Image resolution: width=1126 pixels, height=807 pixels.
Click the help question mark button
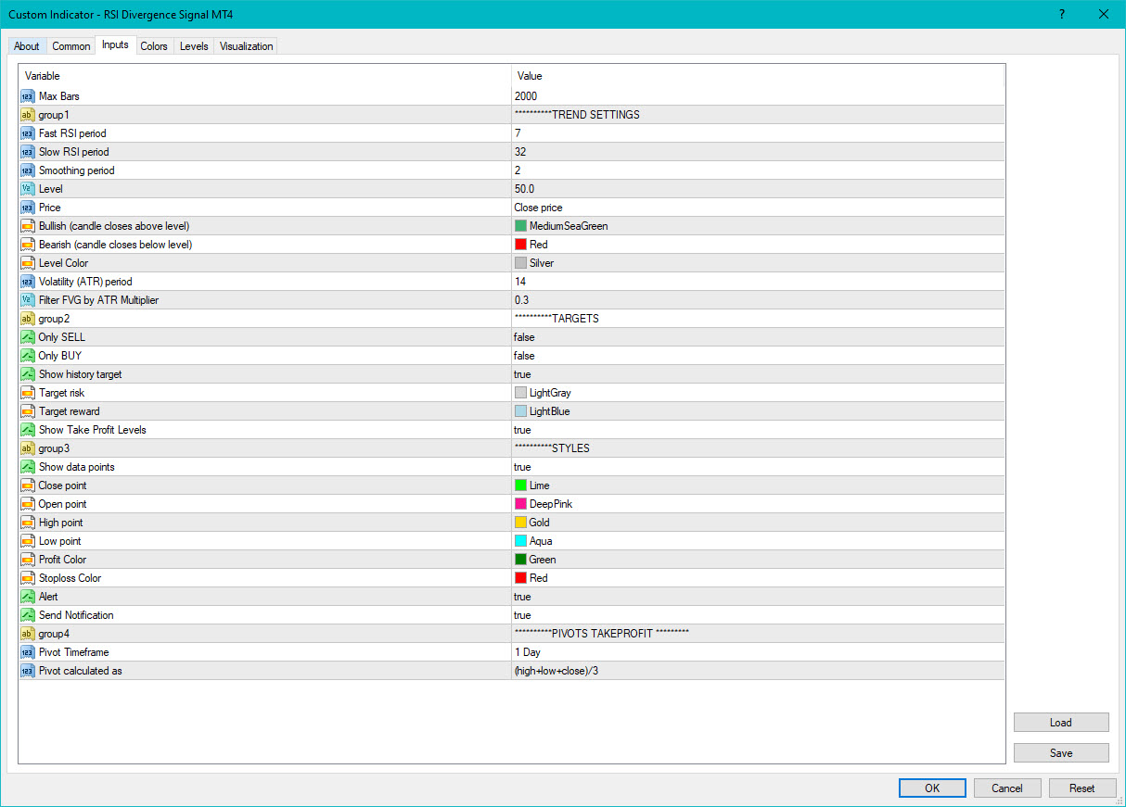[x=1061, y=14]
